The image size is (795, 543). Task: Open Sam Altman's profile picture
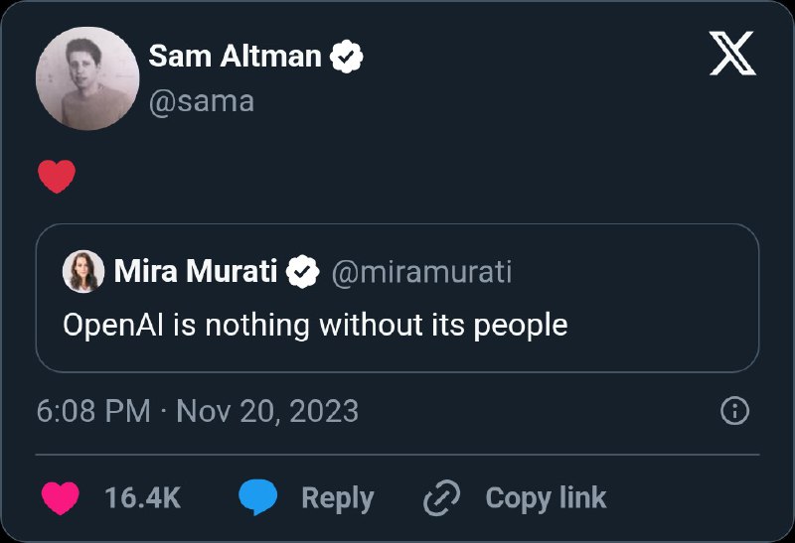point(85,80)
